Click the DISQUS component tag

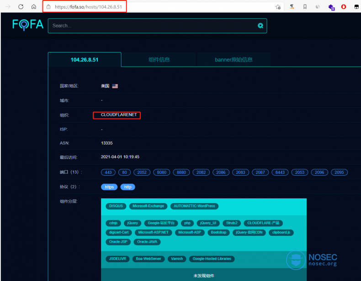(x=116, y=206)
